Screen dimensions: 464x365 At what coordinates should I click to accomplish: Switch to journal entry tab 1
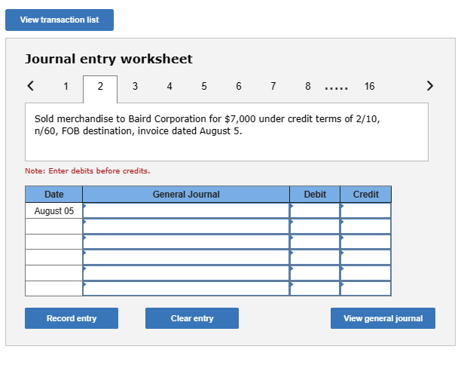click(66, 86)
